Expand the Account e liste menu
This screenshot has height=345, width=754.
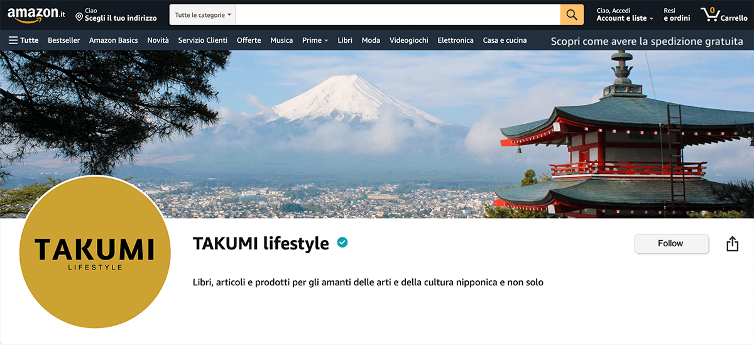(x=625, y=14)
